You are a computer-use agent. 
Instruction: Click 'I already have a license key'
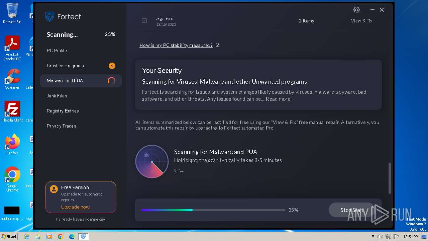(x=81, y=219)
